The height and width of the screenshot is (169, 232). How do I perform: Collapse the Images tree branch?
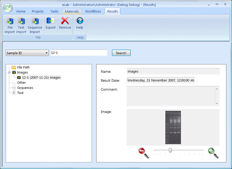click(x=9, y=72)
